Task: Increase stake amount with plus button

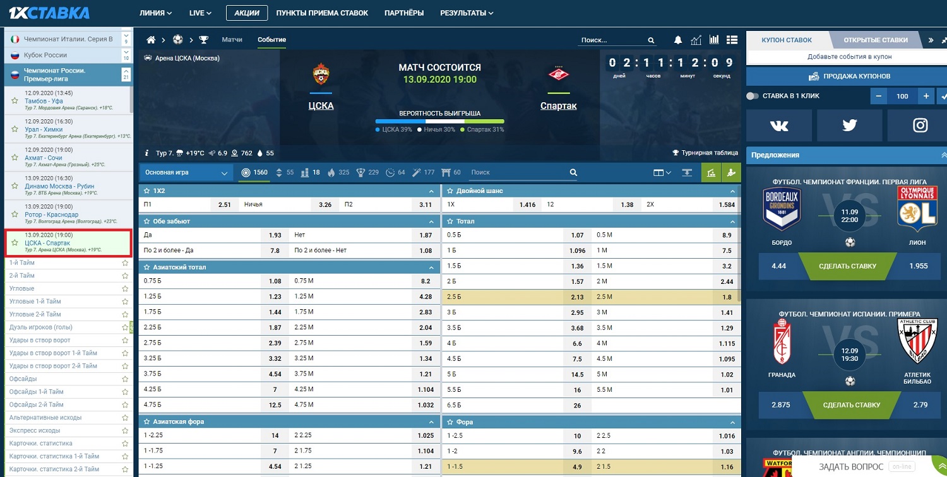Action: 926,96
